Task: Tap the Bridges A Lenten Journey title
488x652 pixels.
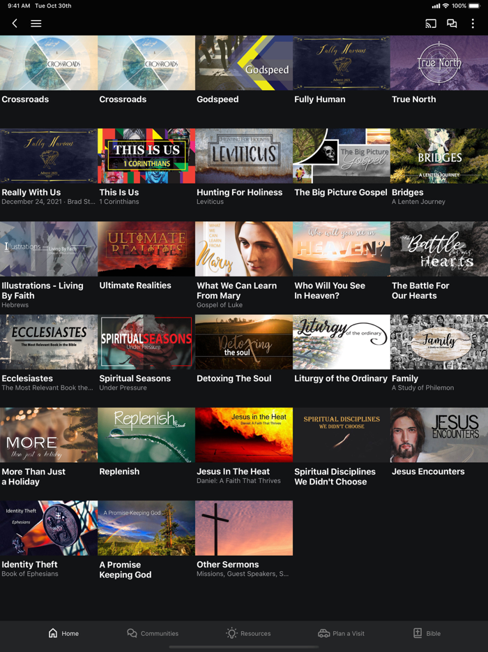Action: (408, 192)
